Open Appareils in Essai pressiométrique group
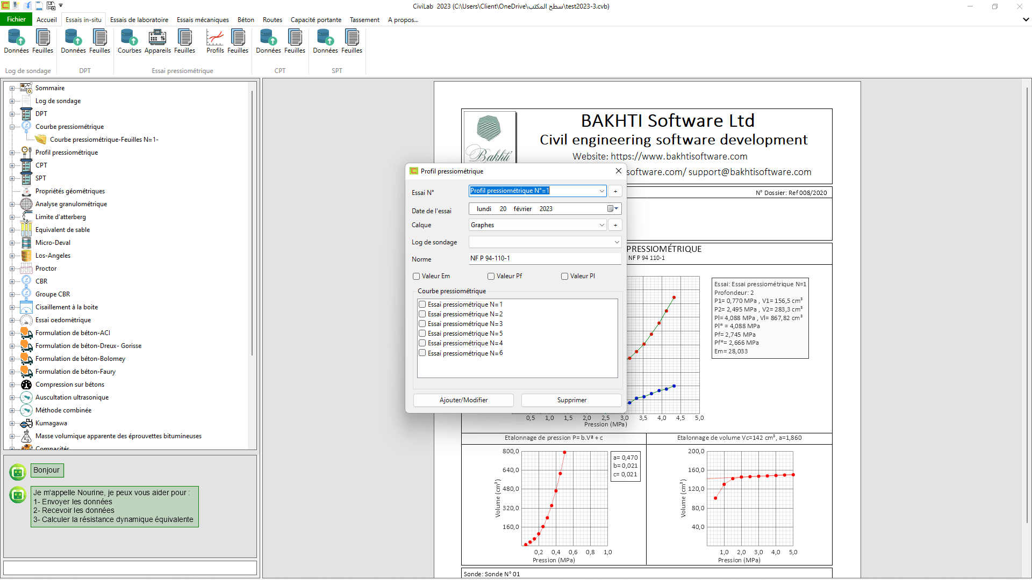The width and height of the screenshot is (1032, 580). pyautogui.click(x=157, y=41)
